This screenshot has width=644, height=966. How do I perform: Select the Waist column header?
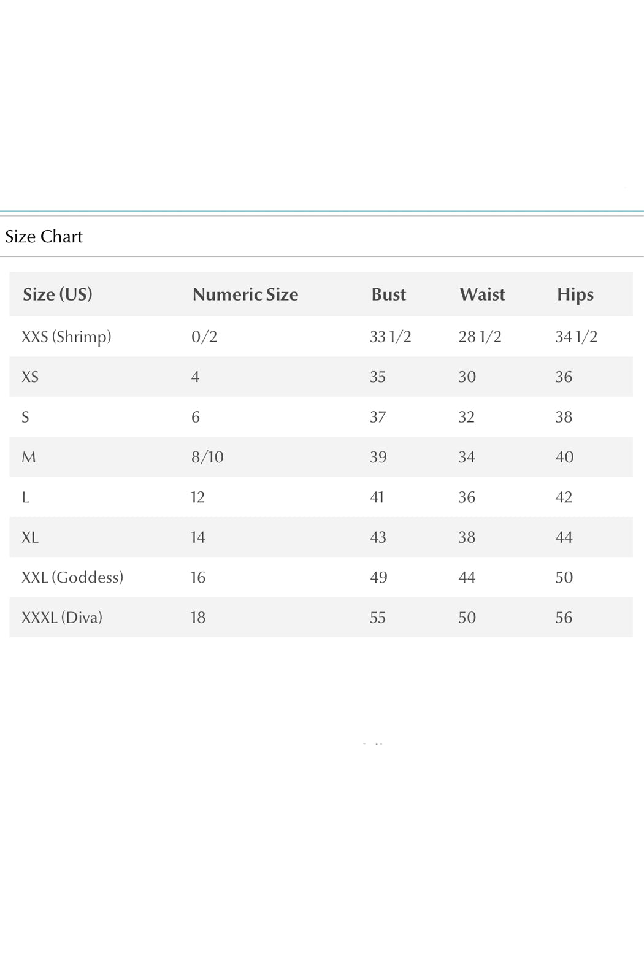coord(482,294)
